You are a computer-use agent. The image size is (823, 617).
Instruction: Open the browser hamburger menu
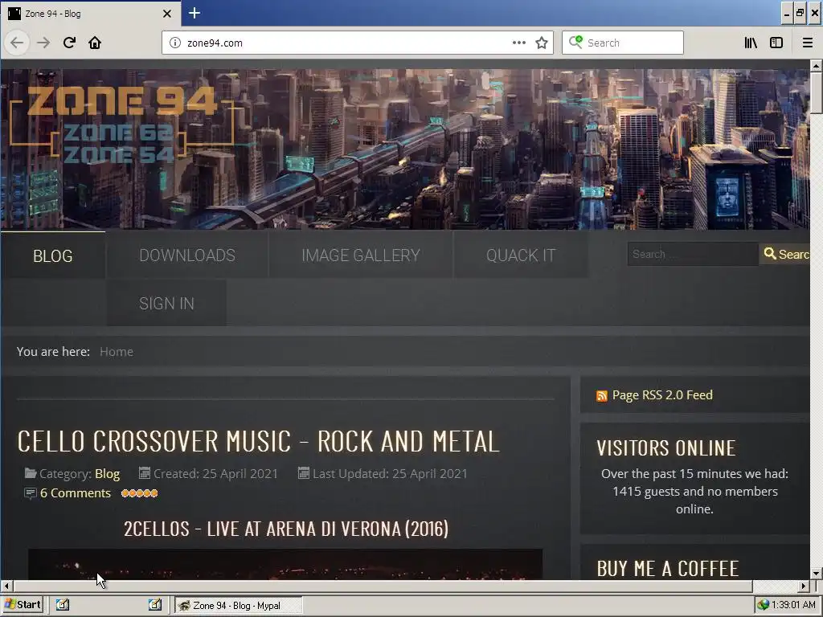pyautogui.click(x=807, y=43)
